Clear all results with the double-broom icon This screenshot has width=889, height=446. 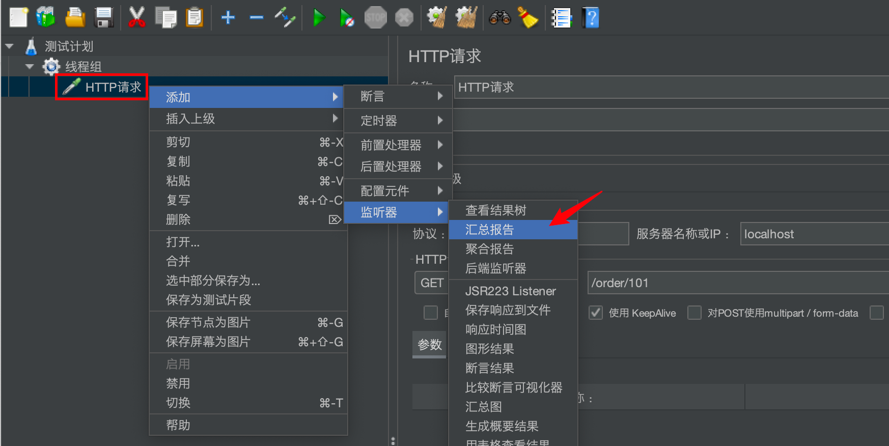click(466, 17)
